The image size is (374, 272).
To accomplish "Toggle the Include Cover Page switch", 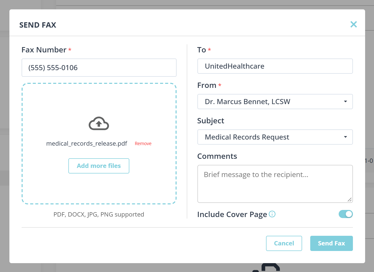I will [346, 214].
